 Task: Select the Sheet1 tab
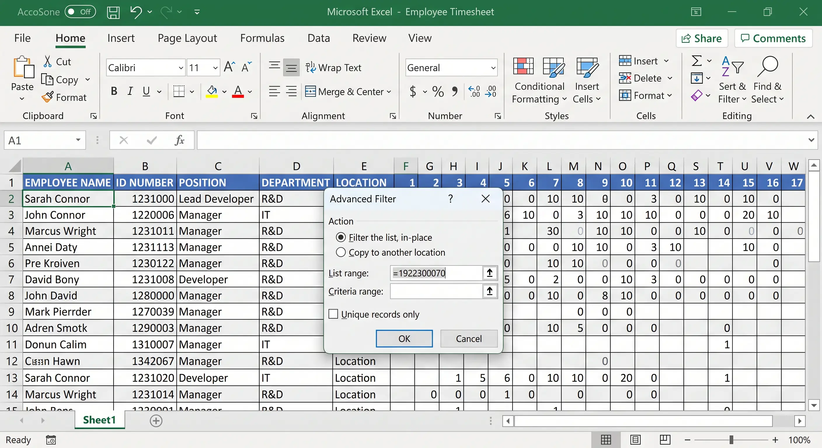[100, 420]
